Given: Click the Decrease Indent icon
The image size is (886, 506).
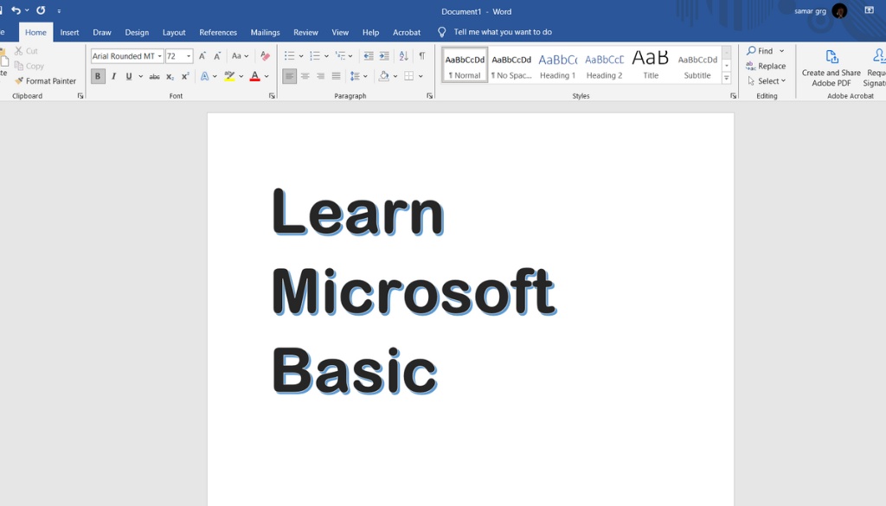Looking at the screenshot, I should (x=369, y=56).
